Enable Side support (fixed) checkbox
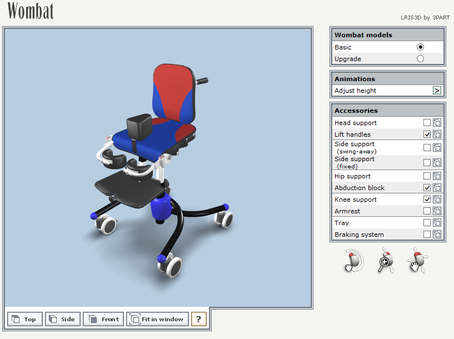The width and height of the screenshot is (454, 339). pyautogui.click(x=427, y=162)
